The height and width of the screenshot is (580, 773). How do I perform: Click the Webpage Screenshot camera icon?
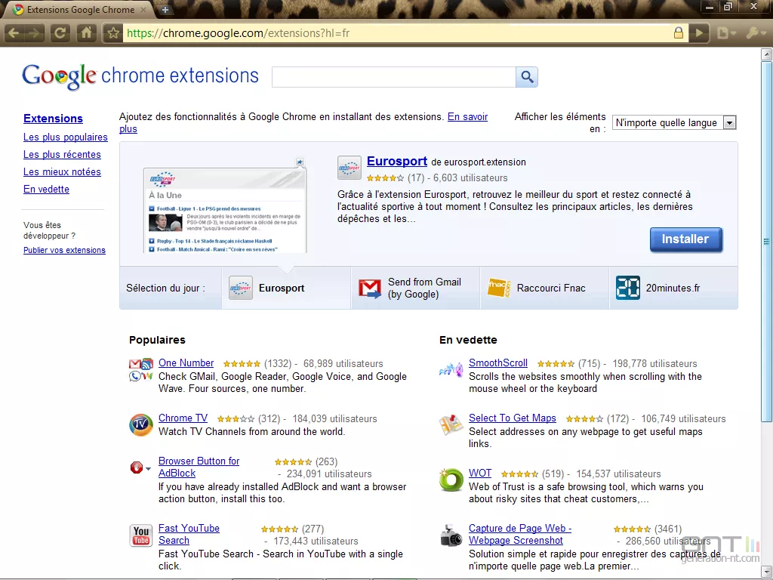[x=451, y=535]
